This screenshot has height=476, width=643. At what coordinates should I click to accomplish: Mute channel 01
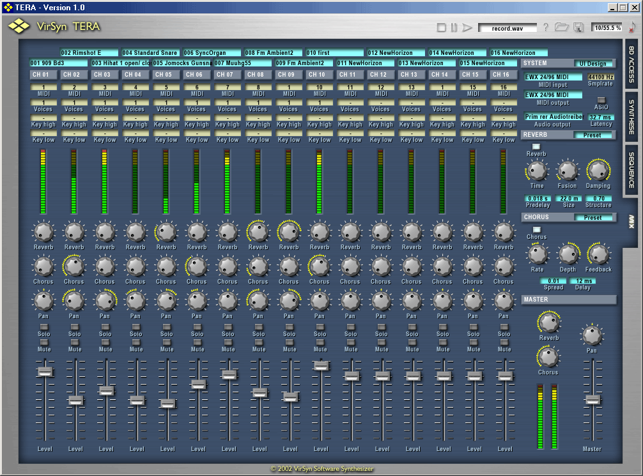44,342
